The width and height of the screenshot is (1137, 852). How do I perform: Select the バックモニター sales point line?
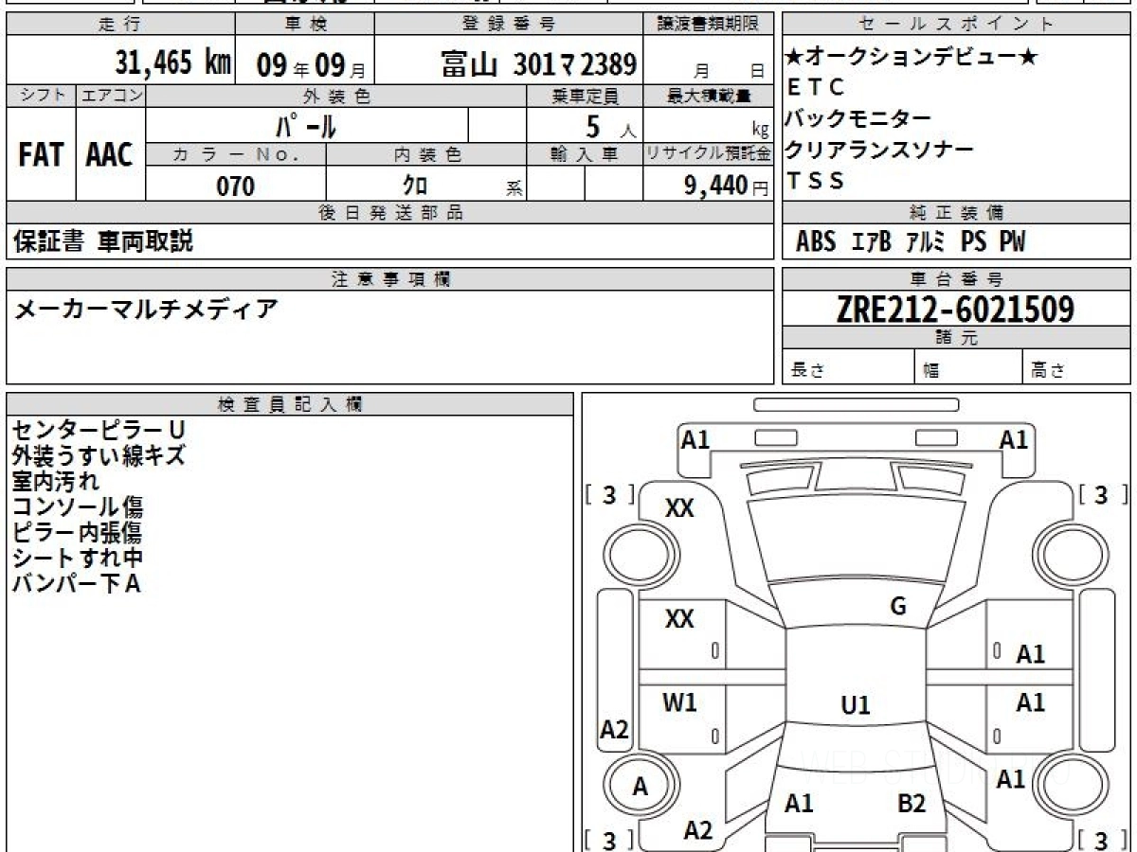pos(858,118)
